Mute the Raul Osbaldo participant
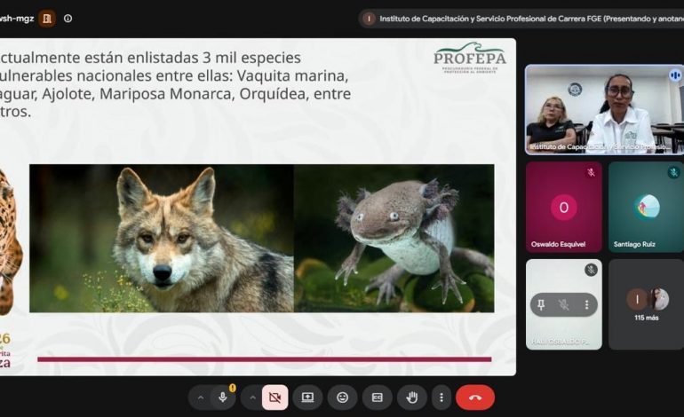This screenshot has height=417, width=684. (x=563, y=304)
